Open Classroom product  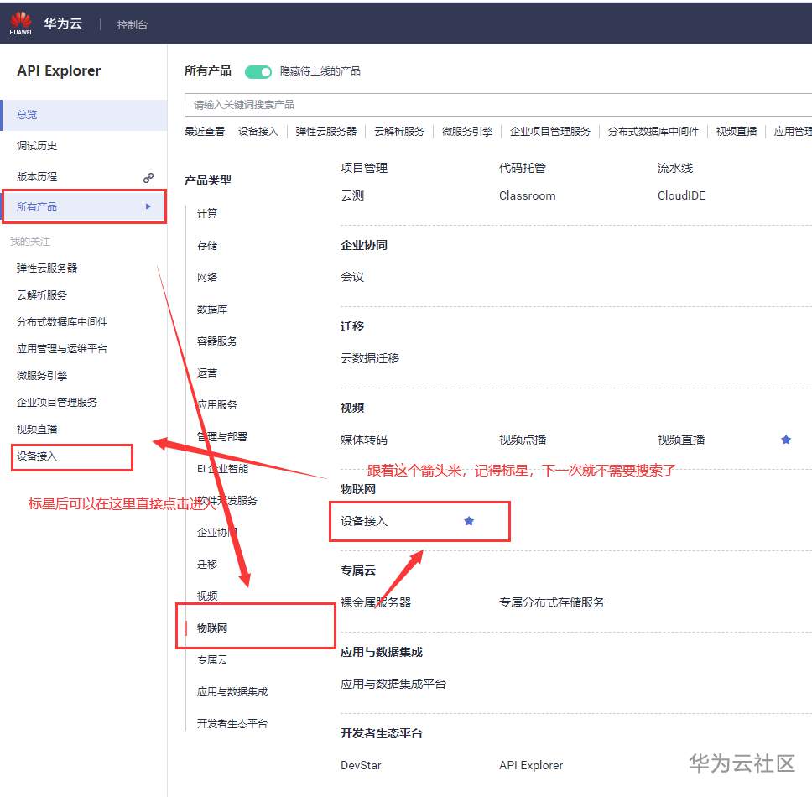pos(527,195)
